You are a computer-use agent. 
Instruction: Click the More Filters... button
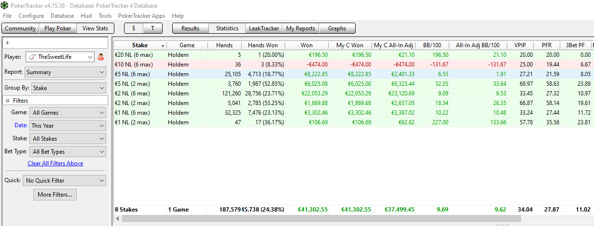point(55,195)
